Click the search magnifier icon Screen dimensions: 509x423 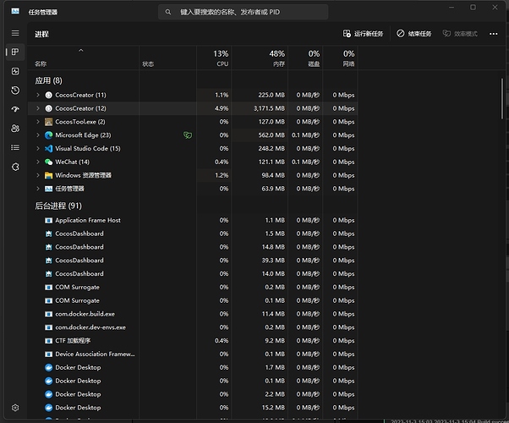[x=167, y=12]
